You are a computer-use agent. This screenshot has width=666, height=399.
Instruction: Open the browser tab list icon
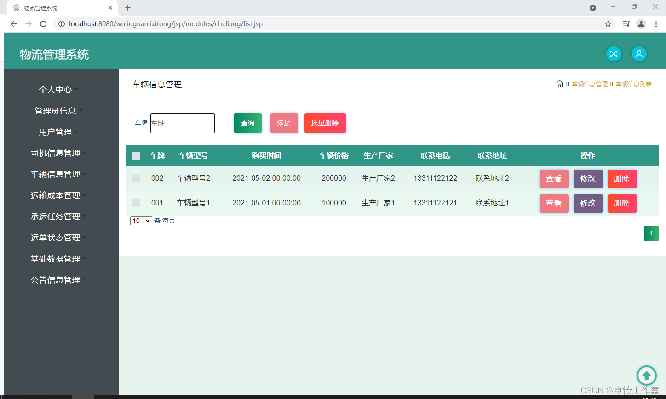click(x=626, y=23)
